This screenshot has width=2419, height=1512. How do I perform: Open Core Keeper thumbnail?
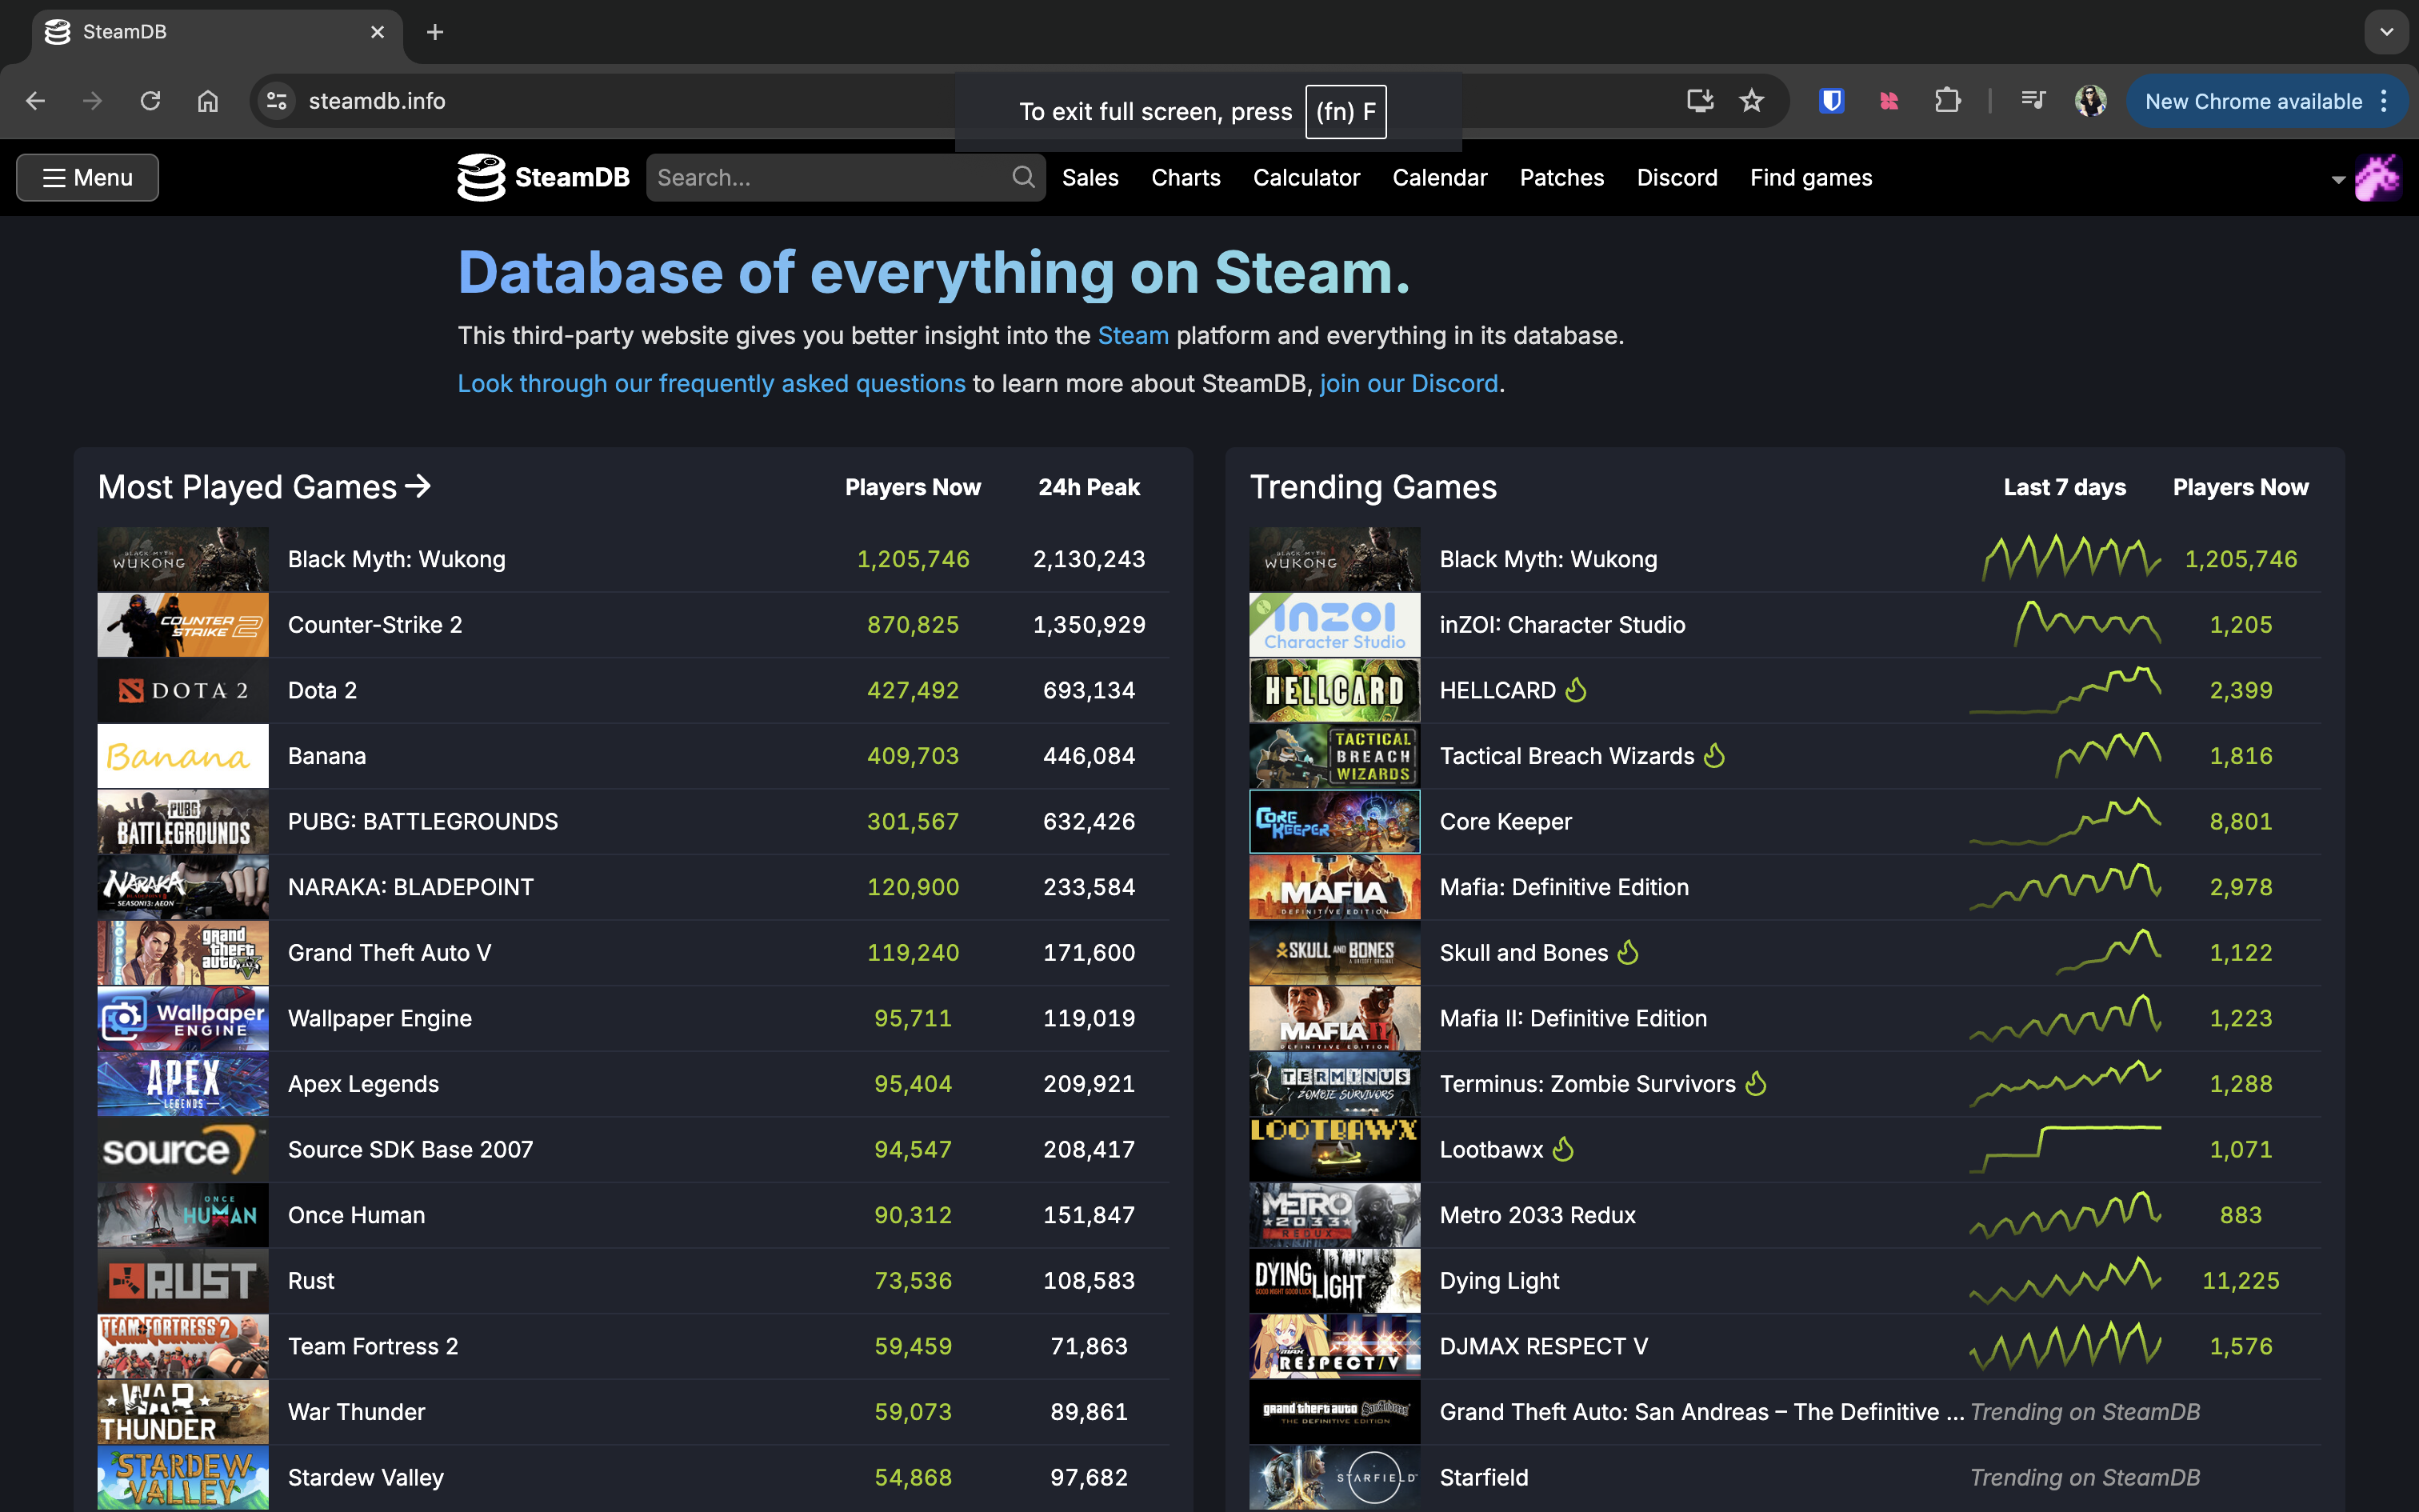(x=1334, y=821)
